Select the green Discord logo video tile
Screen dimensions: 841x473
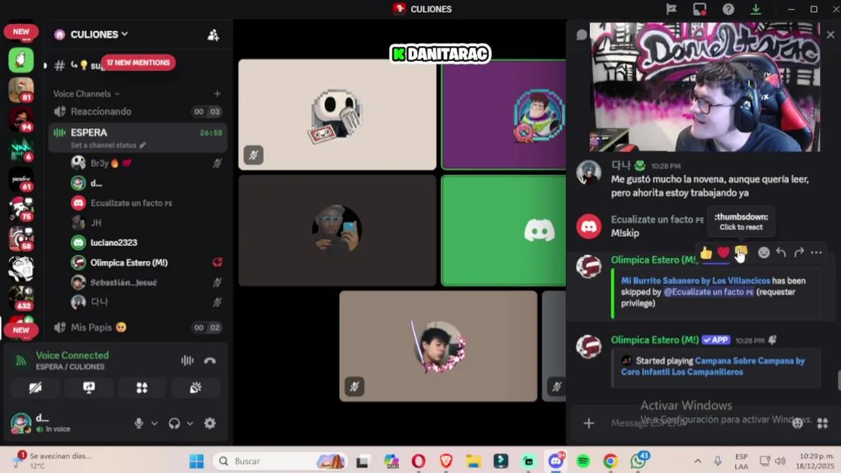pyautogui.click(x=503, y=231)
